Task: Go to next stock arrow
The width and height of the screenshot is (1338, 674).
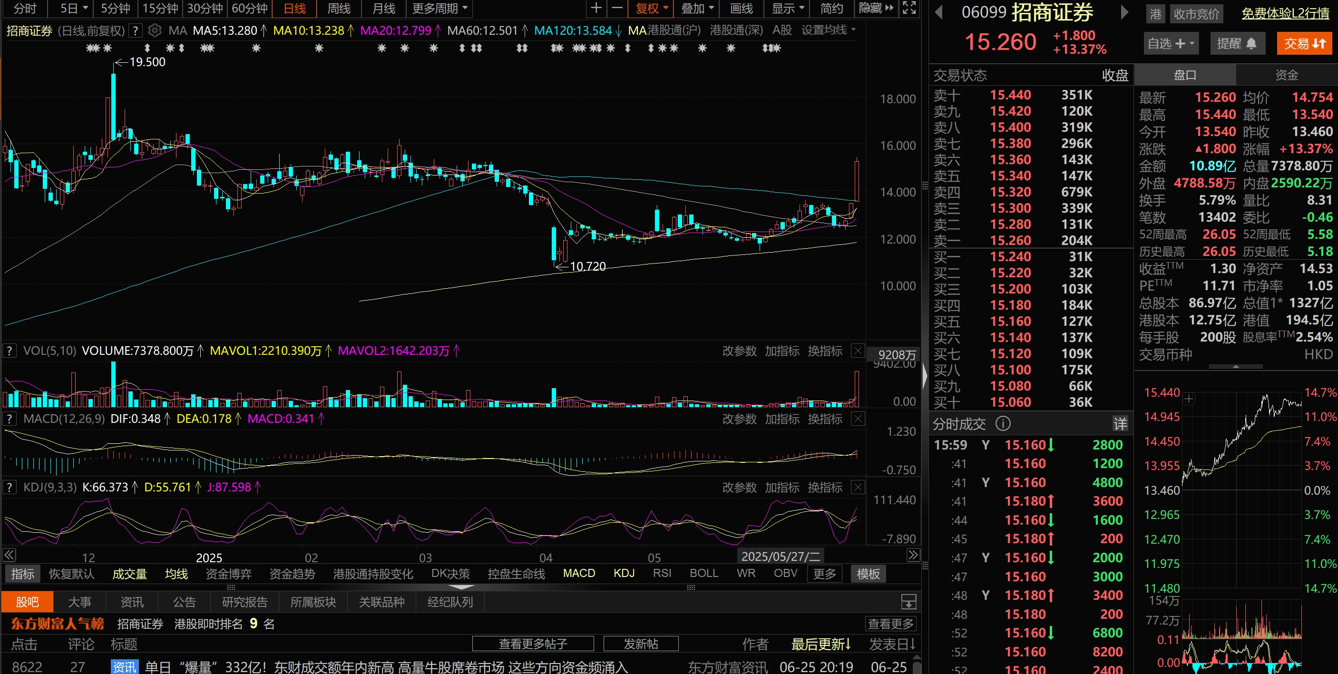Action: pyautogui.click(x=1124, y=12)
